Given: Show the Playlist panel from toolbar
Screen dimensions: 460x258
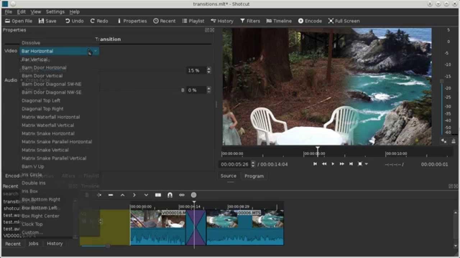Looking at the screenshot, I should [193, 21].
